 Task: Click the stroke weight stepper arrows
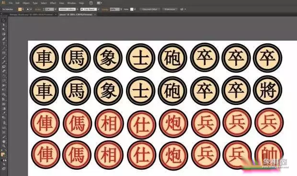click(x=44, y=9)
